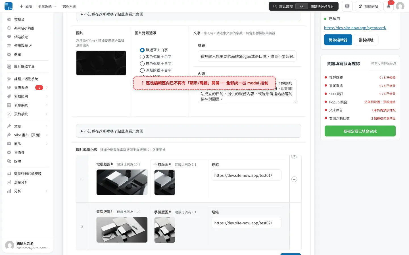Click the test02 連結 input field
409x255 pixels.
pos(247,223)
